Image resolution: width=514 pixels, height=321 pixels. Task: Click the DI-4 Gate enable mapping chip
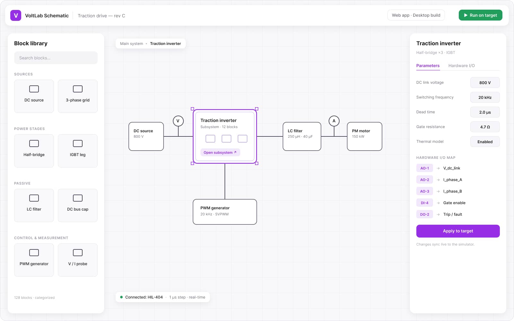click(425, 203)
